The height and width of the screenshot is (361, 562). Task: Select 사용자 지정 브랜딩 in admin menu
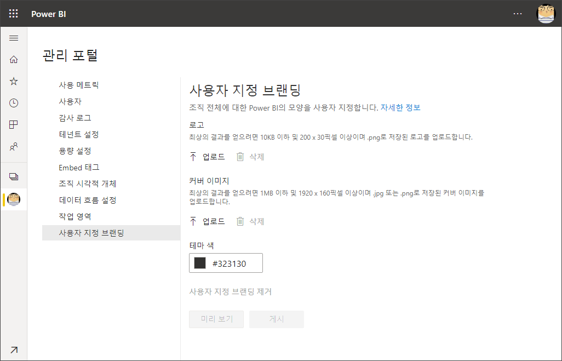(x=111, y=233)
